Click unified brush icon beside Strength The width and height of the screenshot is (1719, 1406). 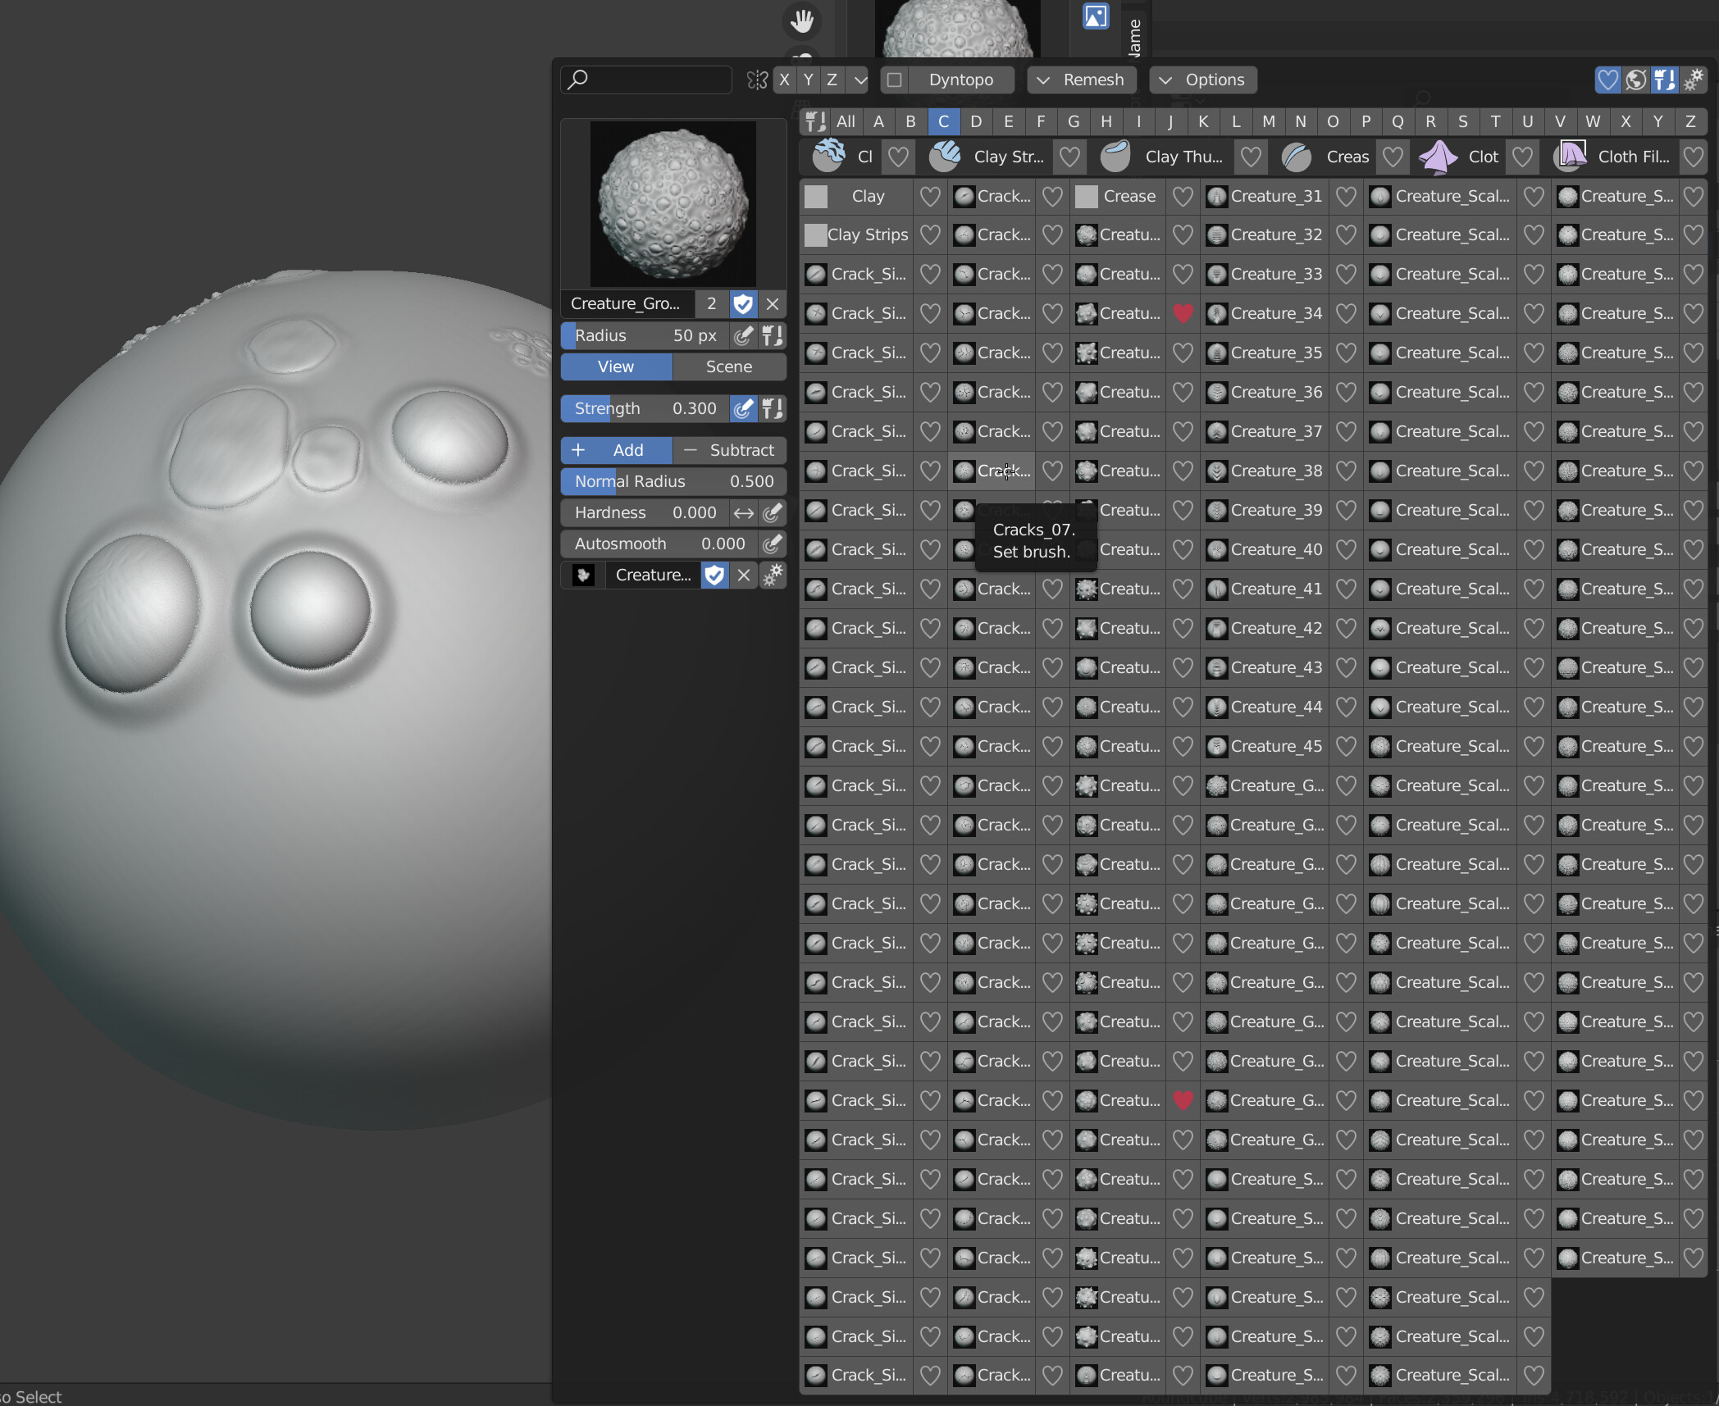point(771,408)
